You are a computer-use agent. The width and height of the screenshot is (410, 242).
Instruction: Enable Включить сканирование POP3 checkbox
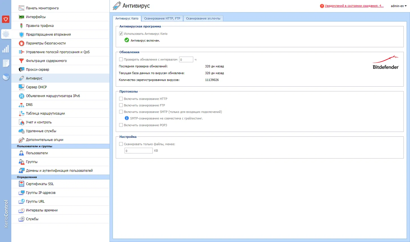121,125
